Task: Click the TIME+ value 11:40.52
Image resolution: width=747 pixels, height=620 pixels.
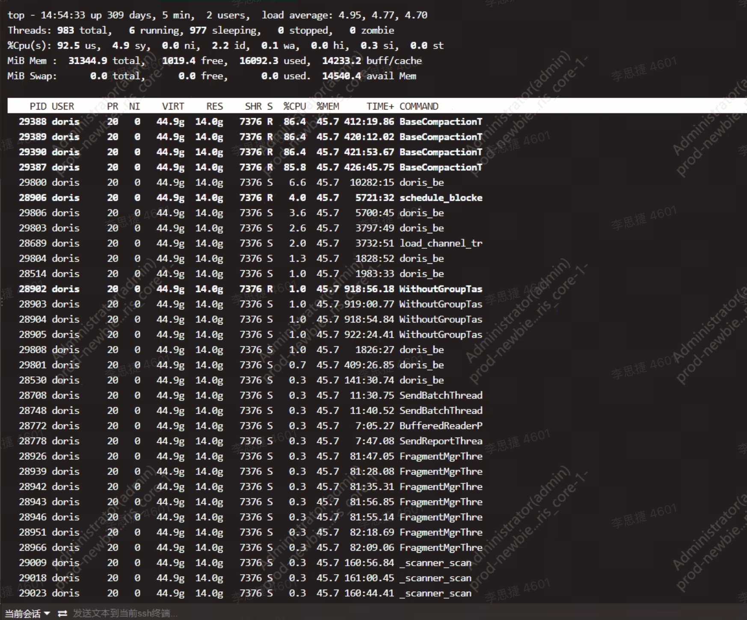Action: click(372, 410)
